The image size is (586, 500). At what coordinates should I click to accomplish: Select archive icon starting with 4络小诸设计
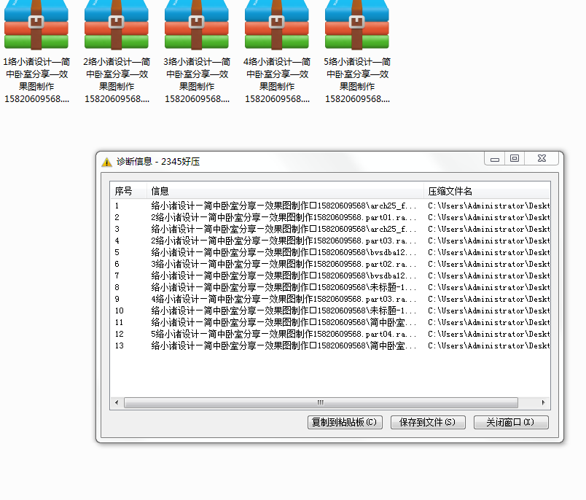pos(276,25)
